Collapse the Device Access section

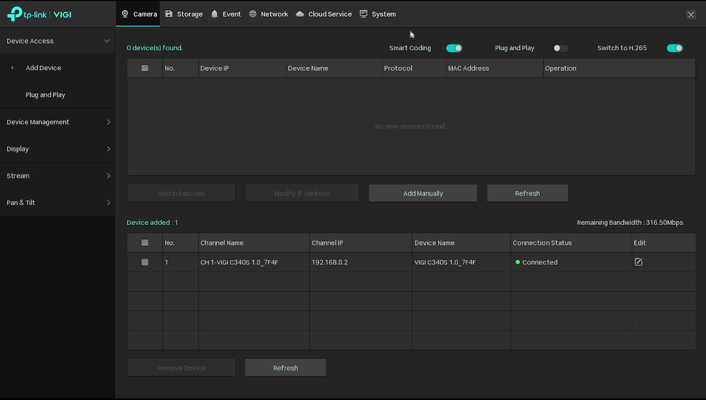point(57,41)
